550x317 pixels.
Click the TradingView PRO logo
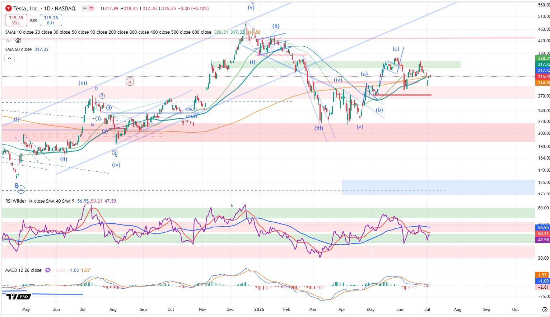coord(19,297)
